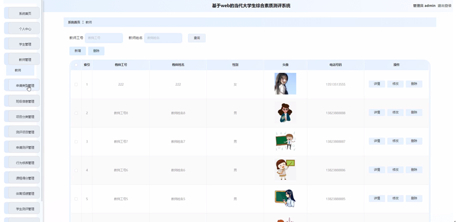Check the checkbox for row 5 (教师工号5)

click(x=76, y=199)
